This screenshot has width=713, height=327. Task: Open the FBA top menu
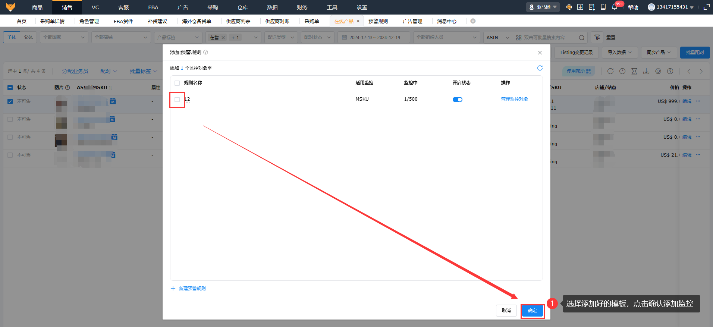click(153, 7)
